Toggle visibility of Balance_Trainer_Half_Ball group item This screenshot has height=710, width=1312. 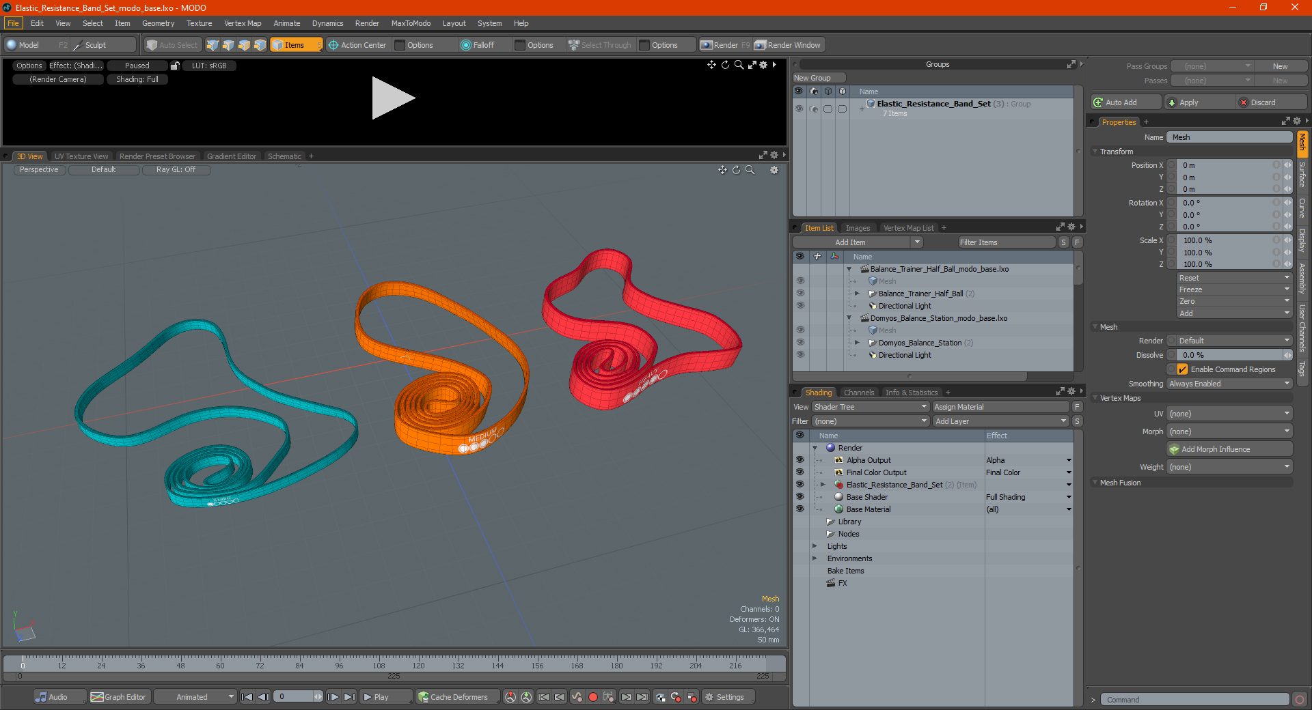click(800, 294)
